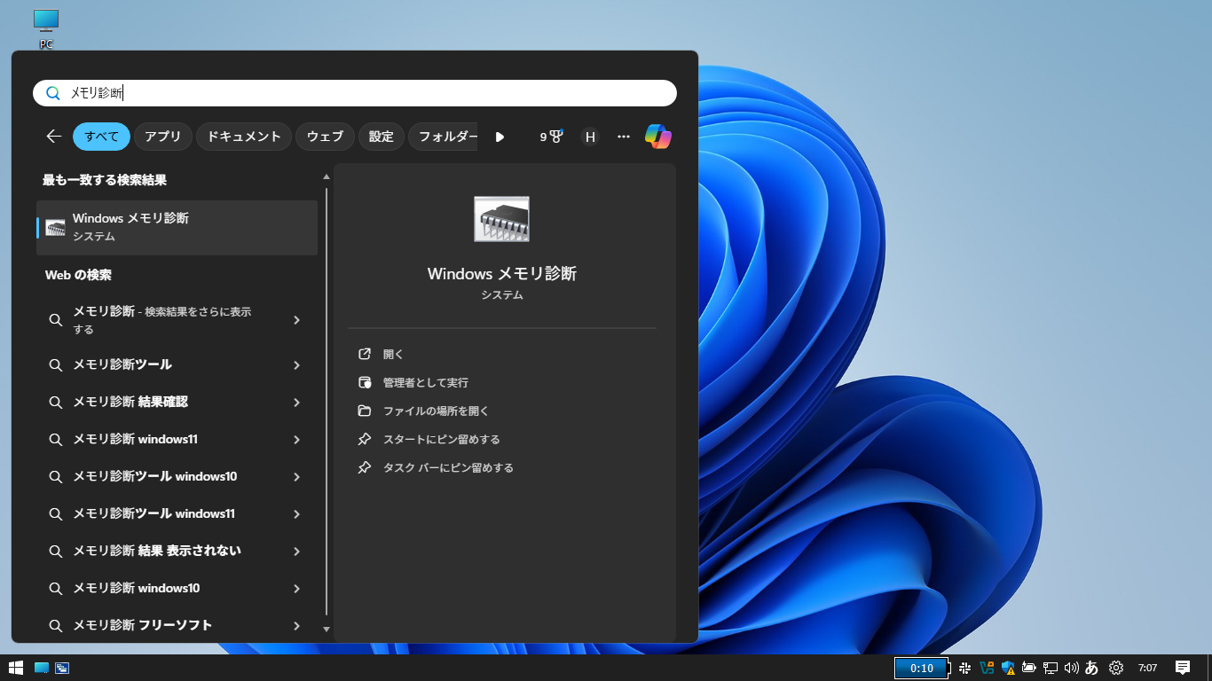Open the cascading windows app on the taskbar

62,668
